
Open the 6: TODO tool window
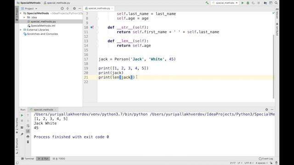(x=59, y=159)
